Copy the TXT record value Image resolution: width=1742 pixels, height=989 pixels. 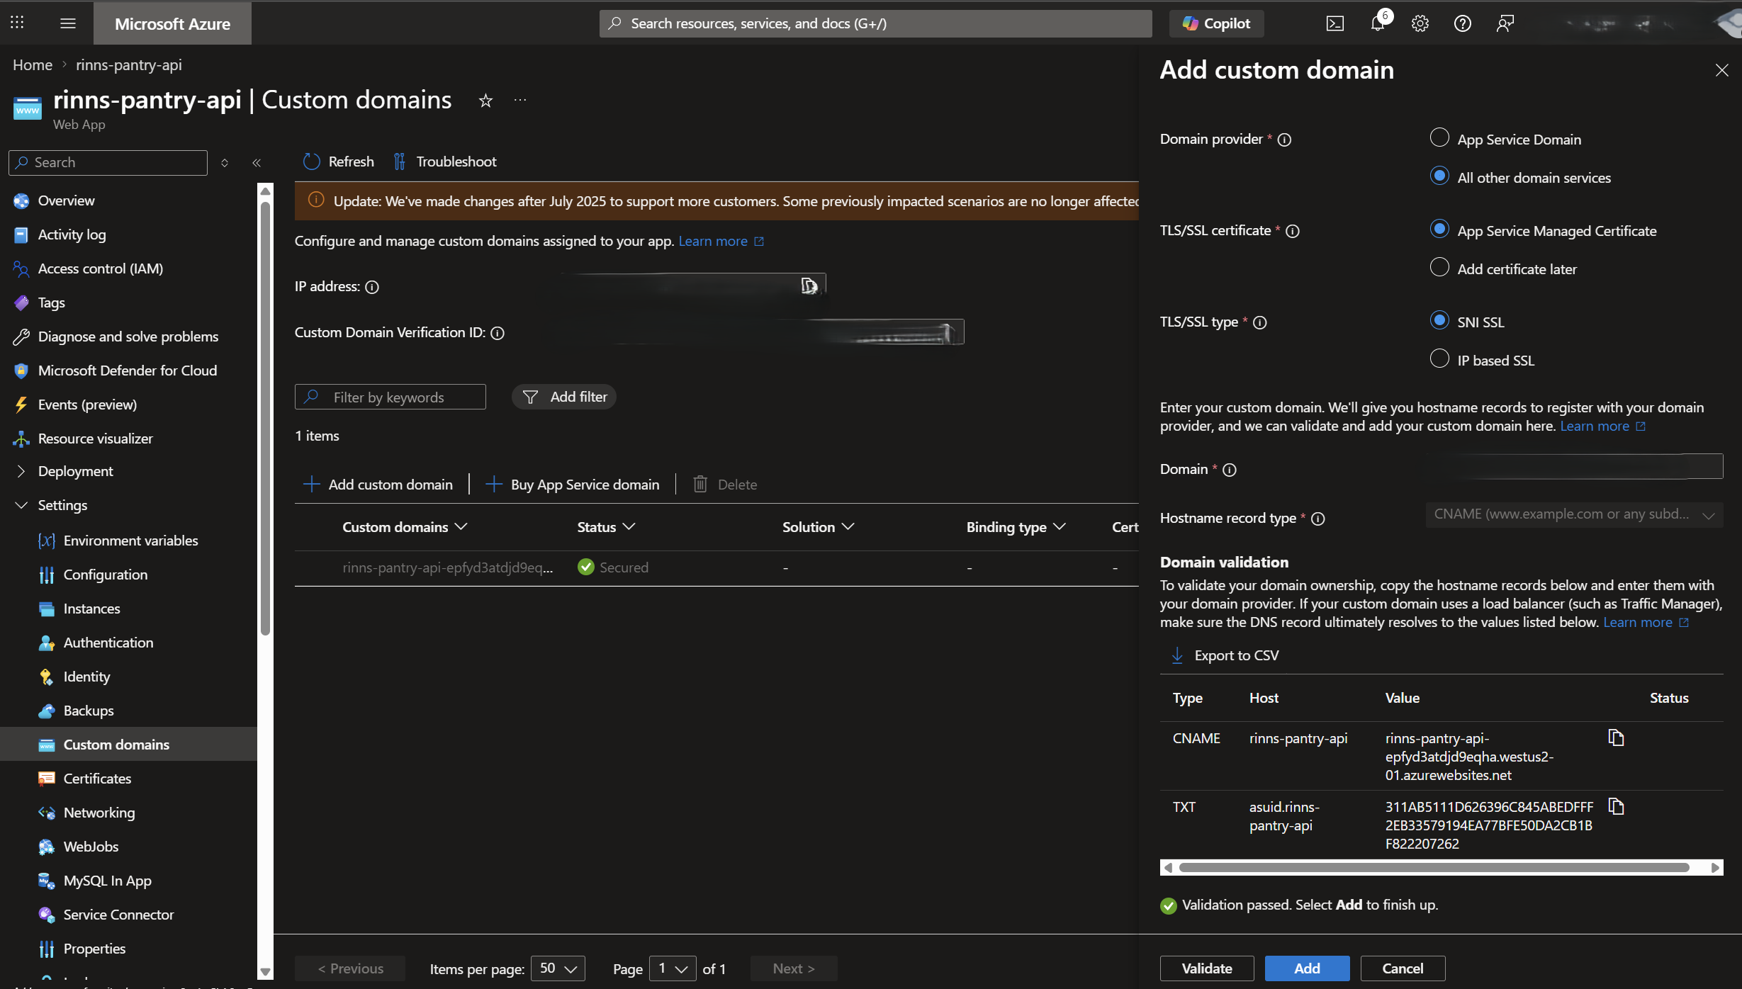(1616, 806)
